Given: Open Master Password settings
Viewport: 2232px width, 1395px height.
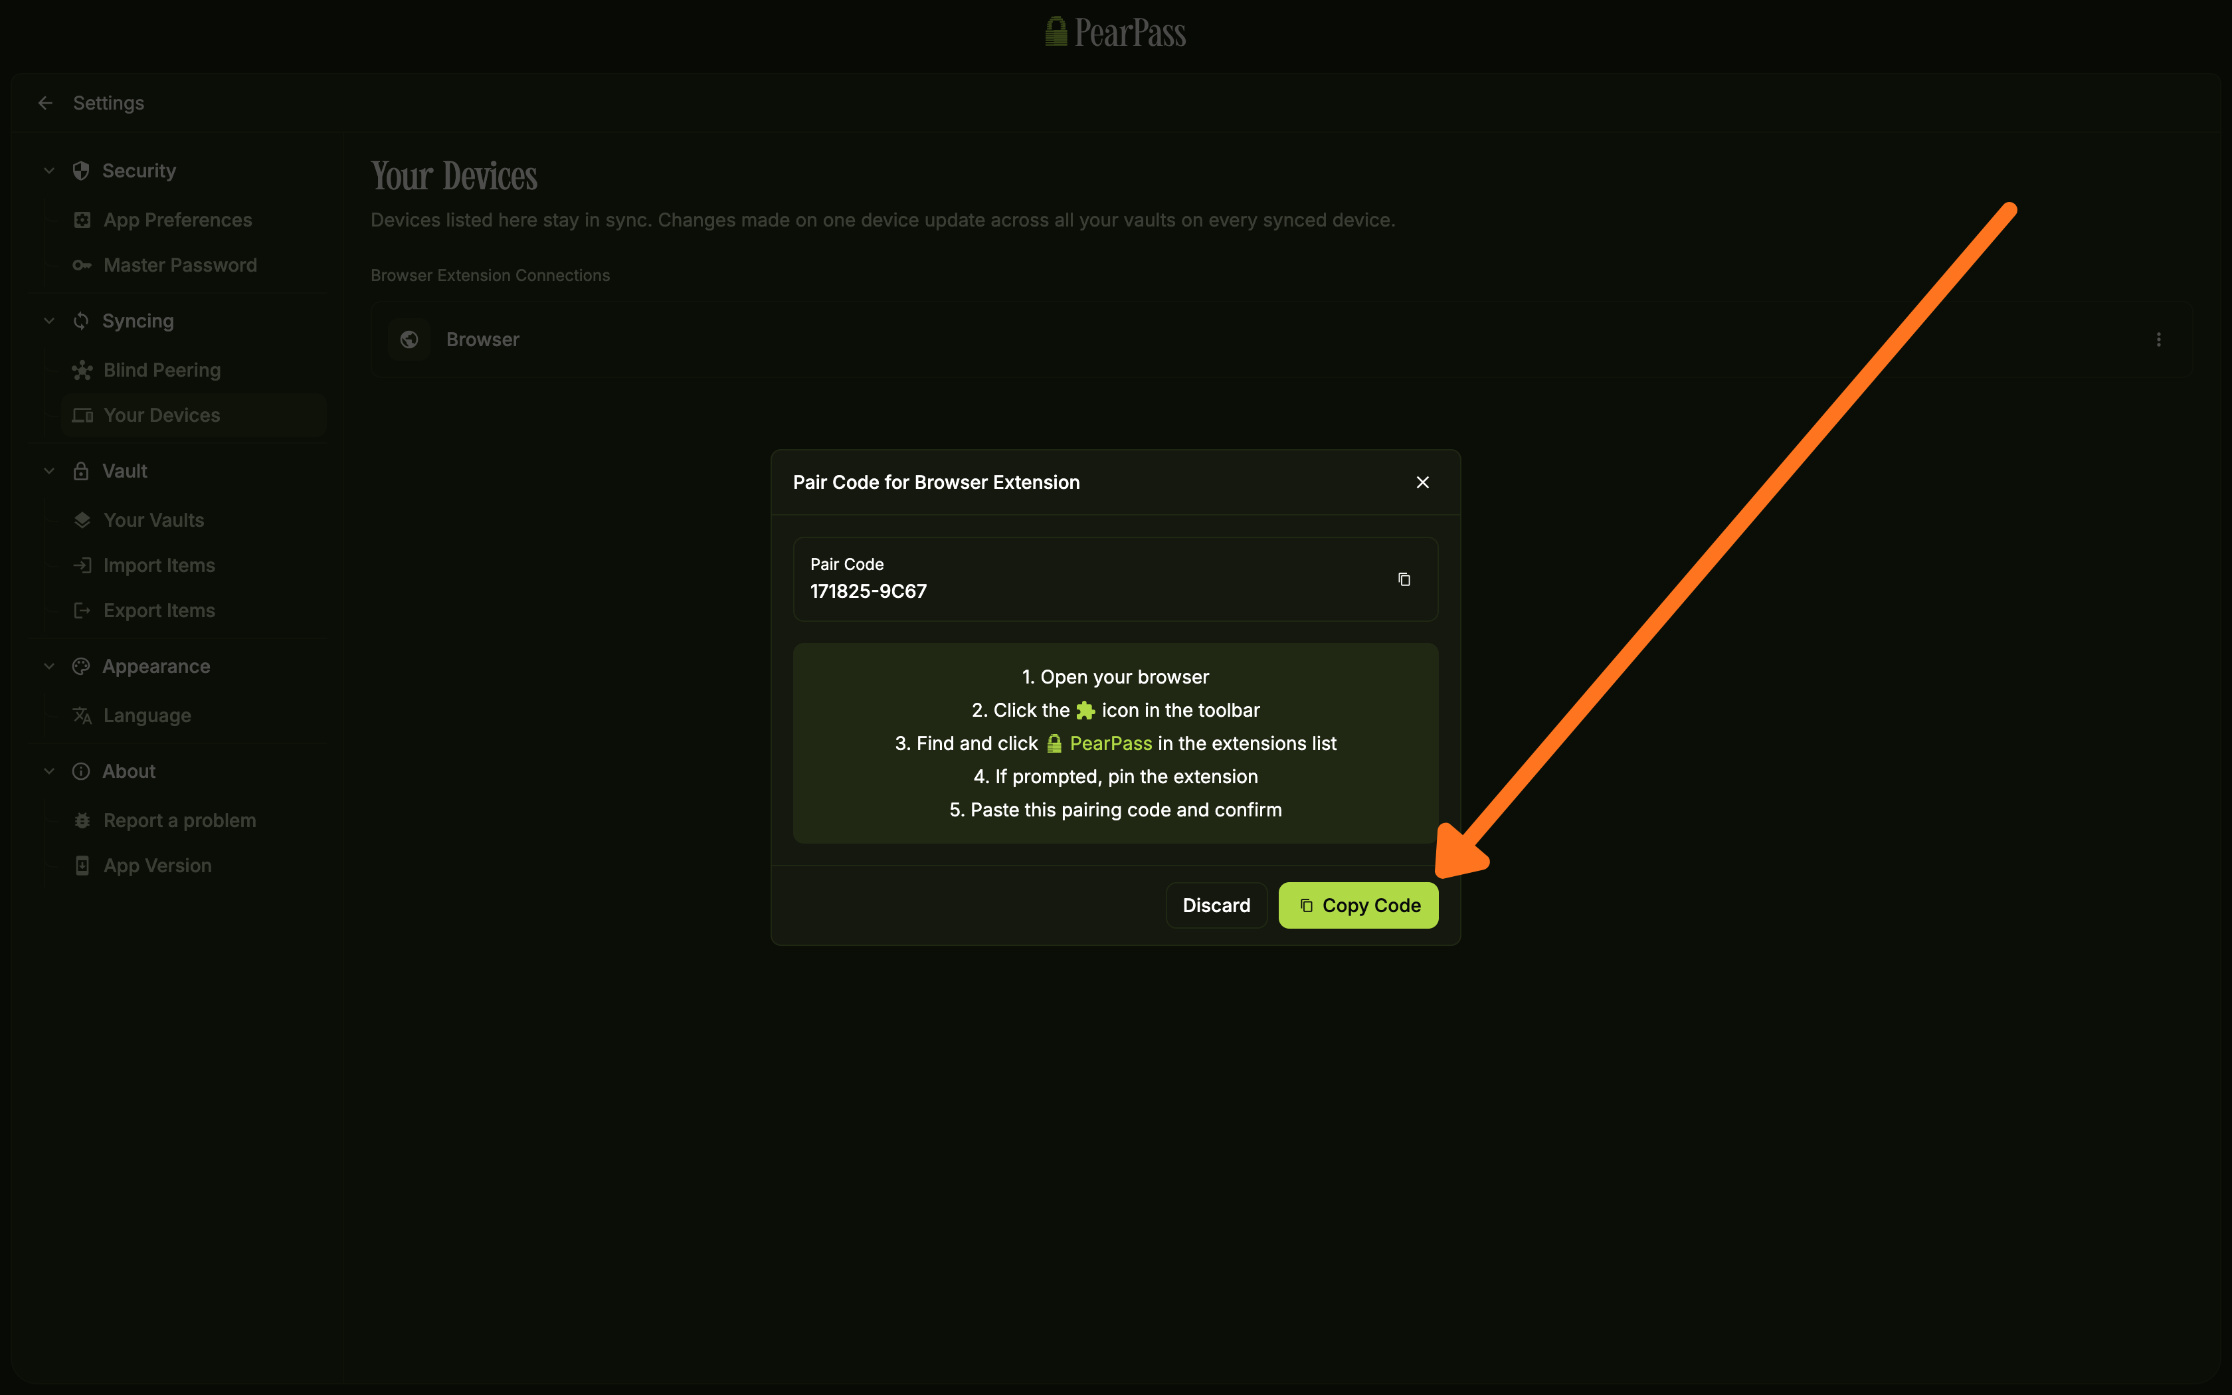Looking at the screenshot, I should coord(194,265).
